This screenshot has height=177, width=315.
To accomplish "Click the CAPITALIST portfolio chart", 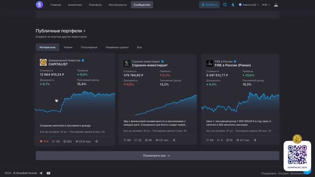I will [75, 102].
